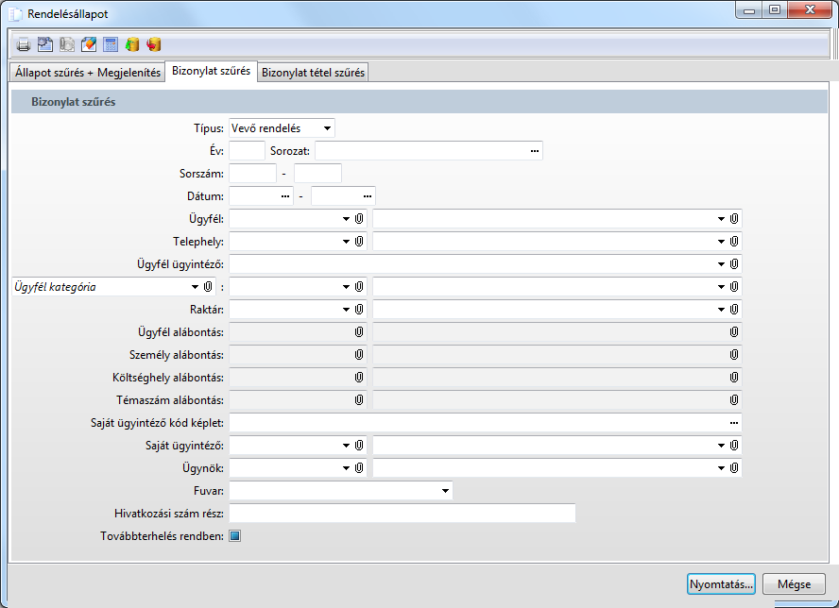The height and width of the screenshot is (608, 839).
Task: Click the paperclip icon at far right of the Raktár row
Action: tap(734, 310)
